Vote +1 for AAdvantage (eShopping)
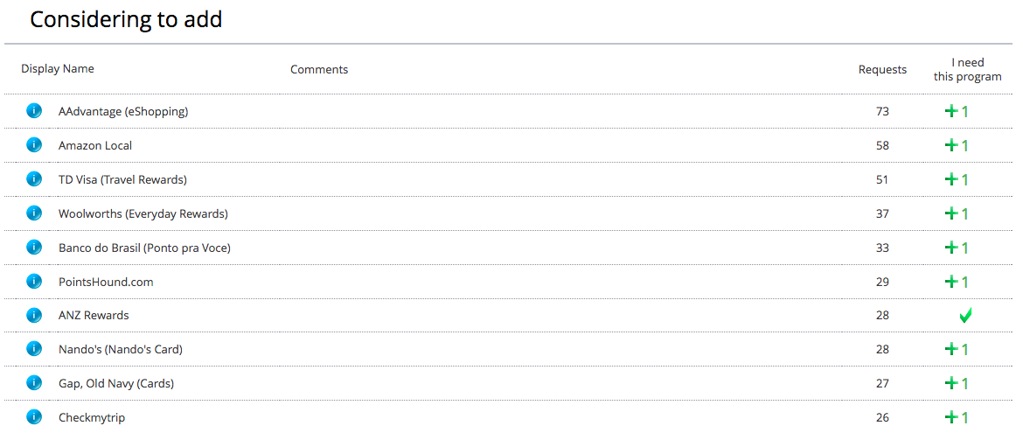 [x=957, y=112]
